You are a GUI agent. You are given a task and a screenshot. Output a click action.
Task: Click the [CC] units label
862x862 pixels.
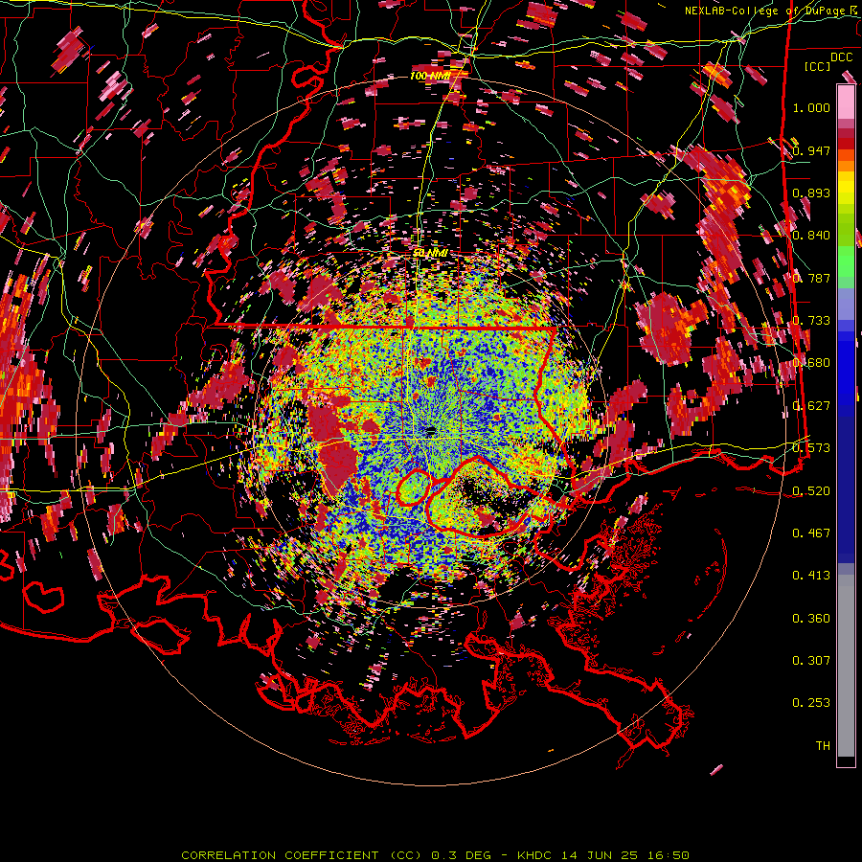click(x=818, y=66)
